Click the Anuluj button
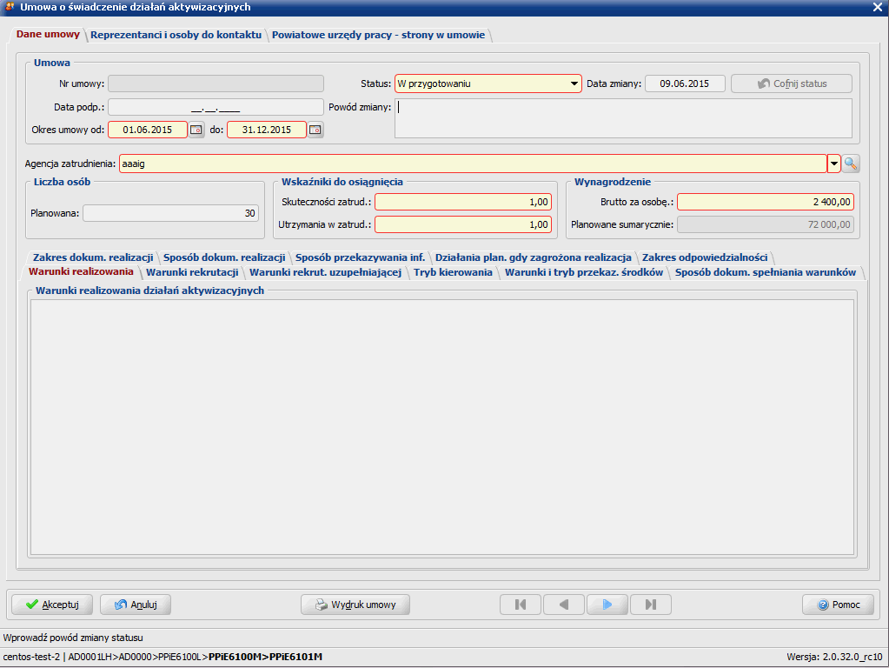 point(136,605)
